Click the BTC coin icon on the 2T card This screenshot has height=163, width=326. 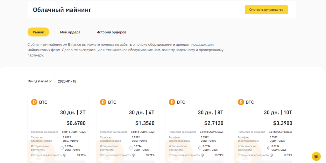(x=34, y=102)
